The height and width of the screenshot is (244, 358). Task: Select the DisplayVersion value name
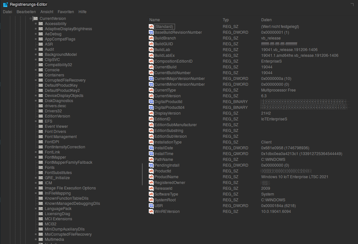pyautogui.click(x=167, y=113)
